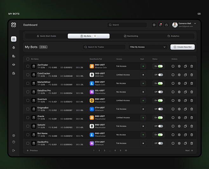209x169 pixels.
Task: Click ZenTrader deal status indicator
Action: pyautogui.click(x=143, y=66)
